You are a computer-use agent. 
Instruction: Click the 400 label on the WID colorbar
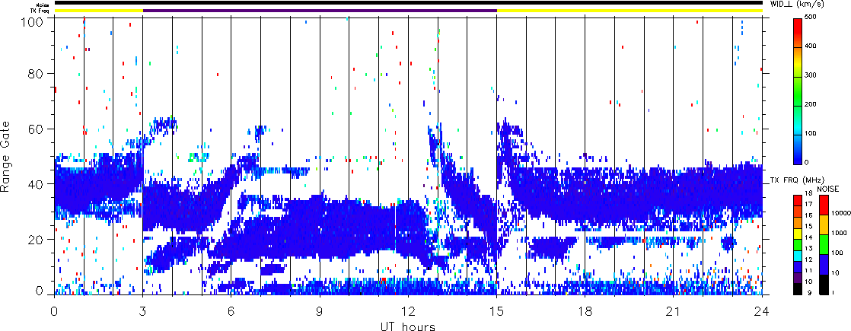click(811, 46)
